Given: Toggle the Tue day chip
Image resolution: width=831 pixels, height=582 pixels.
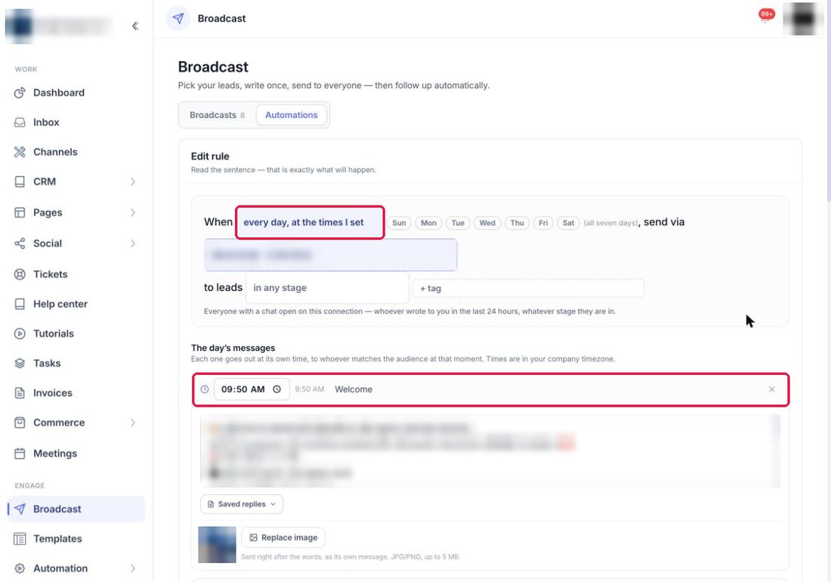Looking at the screenshot, I should pyautogui.click(x=458, y=223).
